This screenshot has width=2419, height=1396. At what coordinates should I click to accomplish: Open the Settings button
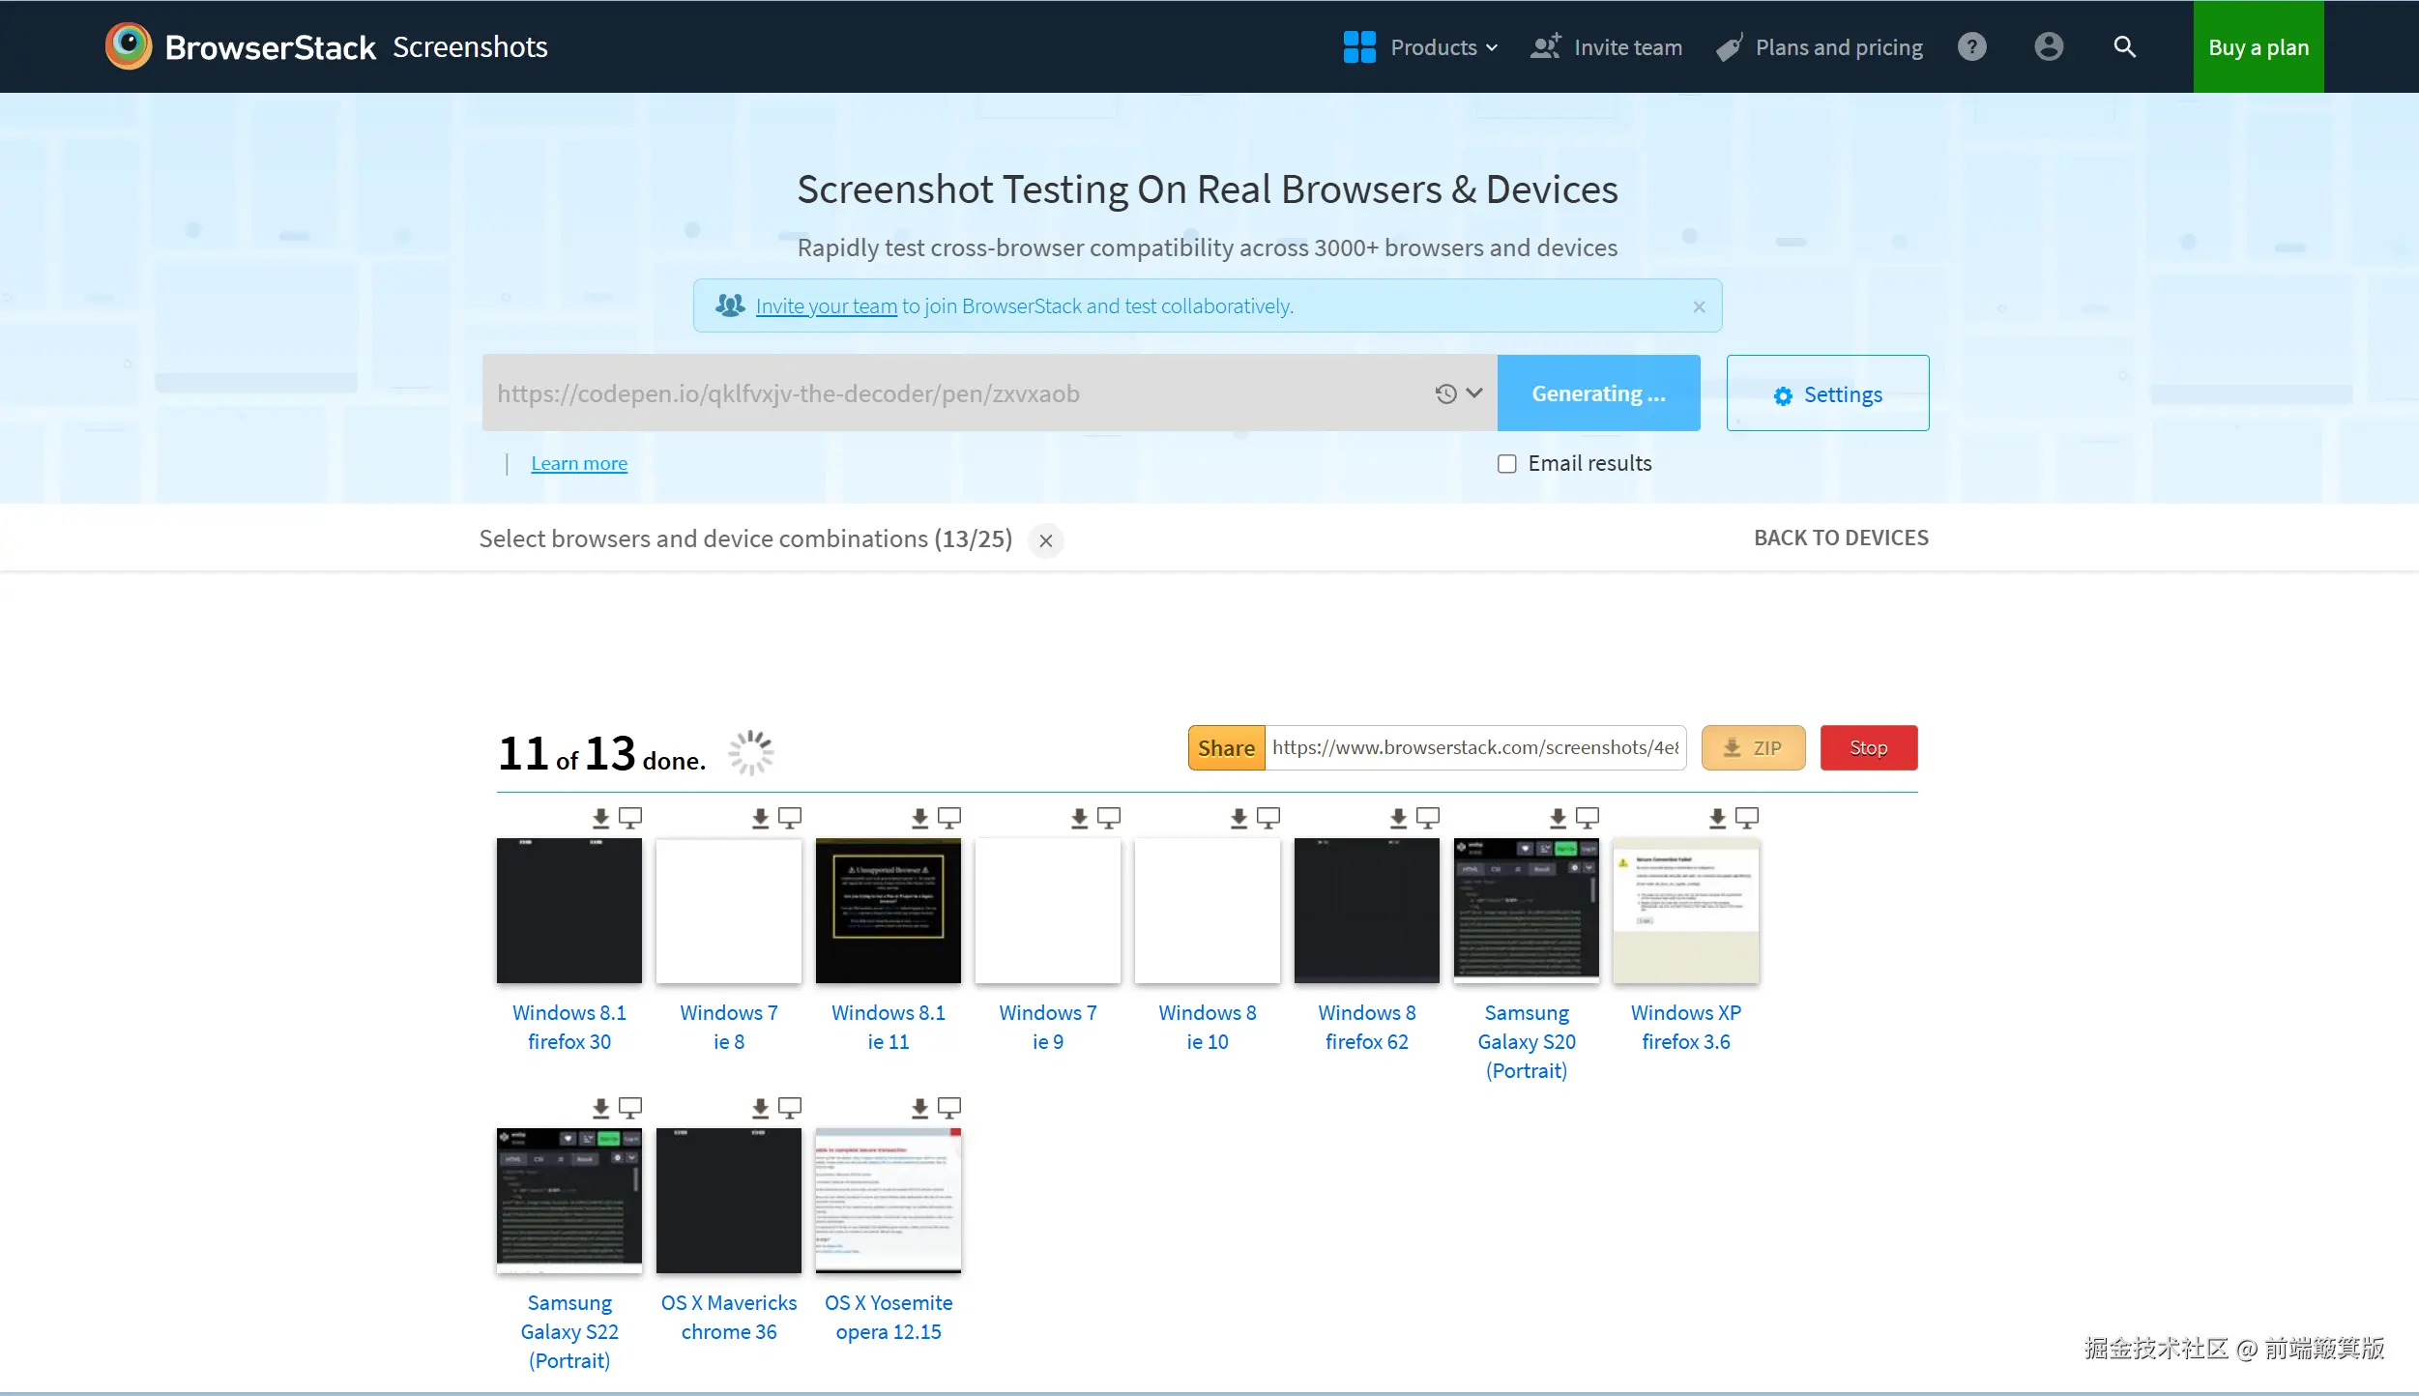[x=1827, y=393]
